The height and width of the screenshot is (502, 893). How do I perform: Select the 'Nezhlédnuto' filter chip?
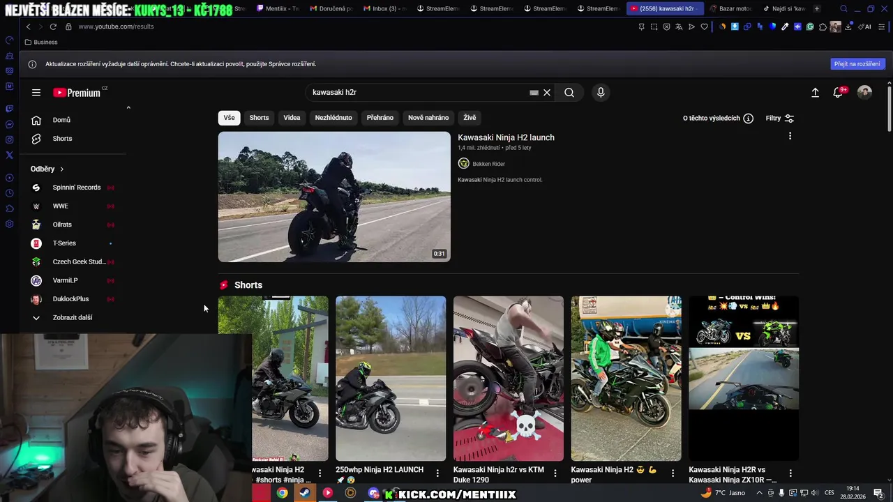click(x=333, y=118)
